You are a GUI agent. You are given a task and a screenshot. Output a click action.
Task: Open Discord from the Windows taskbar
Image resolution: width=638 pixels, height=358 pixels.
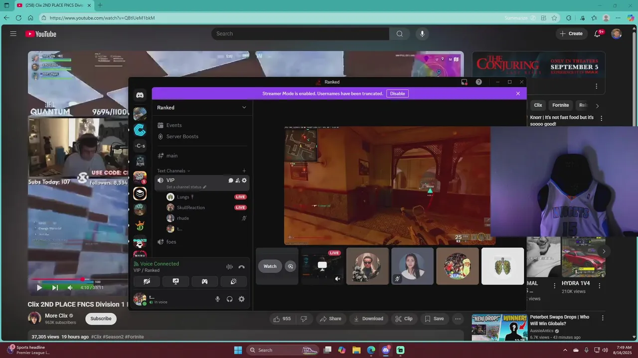[386, 350]
